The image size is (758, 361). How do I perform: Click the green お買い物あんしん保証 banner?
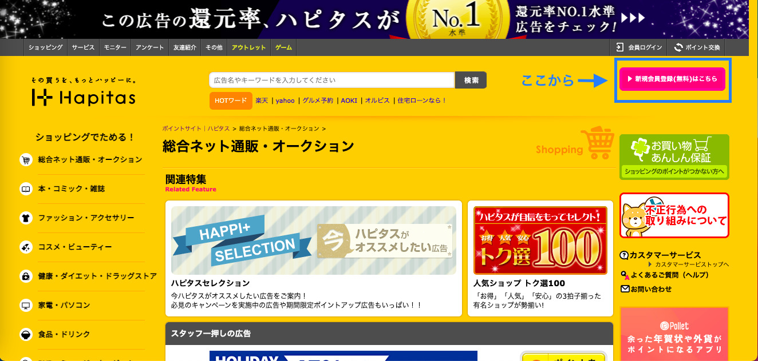[x=674, y=157]
